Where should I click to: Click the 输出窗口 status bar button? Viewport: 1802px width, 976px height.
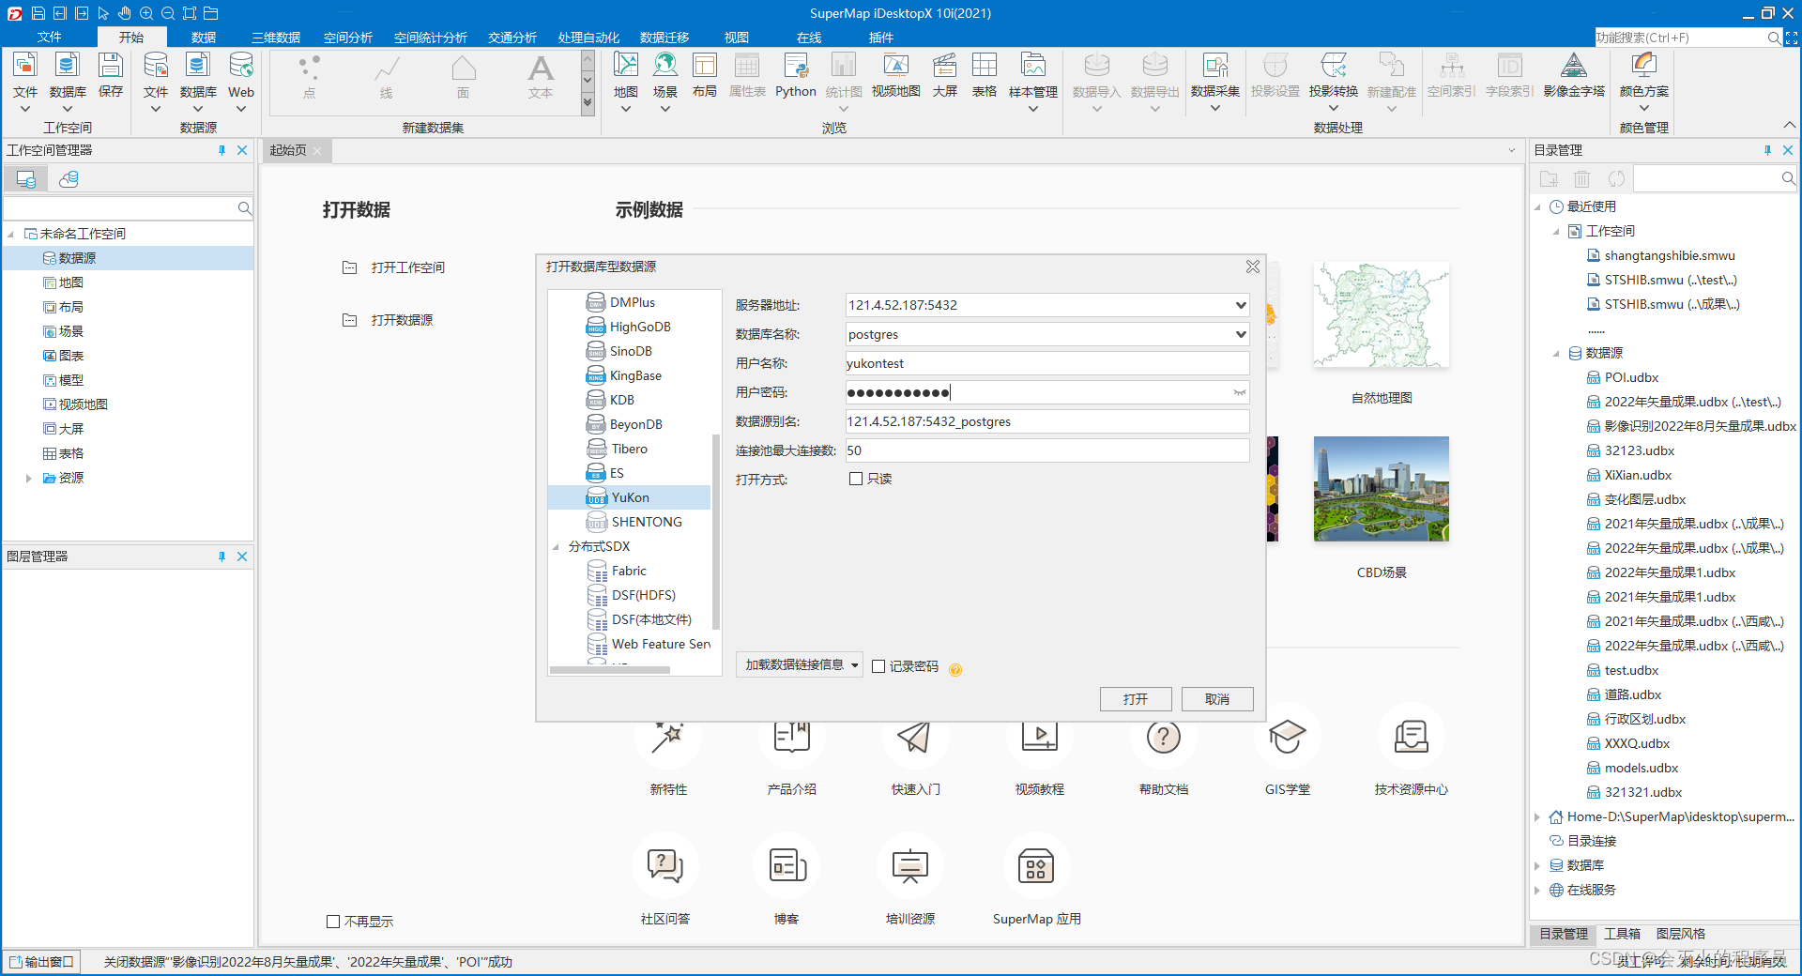[x=42, y=961]
